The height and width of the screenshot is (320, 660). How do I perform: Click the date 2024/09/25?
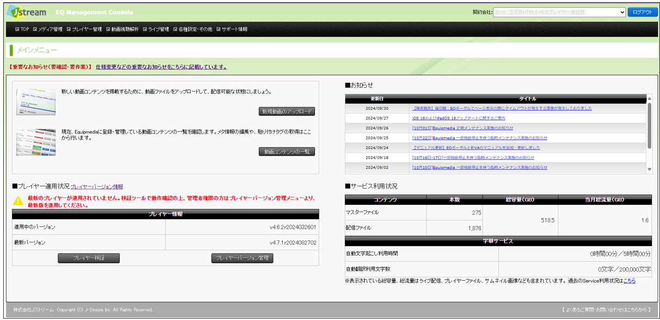click(x=377, y=138)
